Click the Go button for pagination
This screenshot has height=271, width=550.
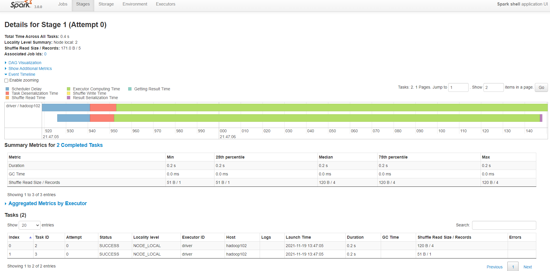tap(541, 87)
